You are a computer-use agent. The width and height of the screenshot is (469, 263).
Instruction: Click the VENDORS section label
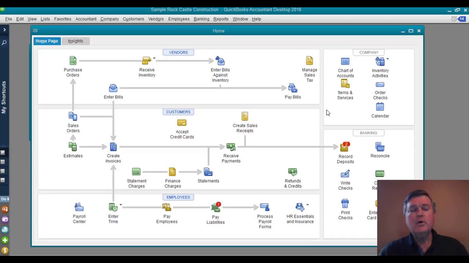[178, 52]
